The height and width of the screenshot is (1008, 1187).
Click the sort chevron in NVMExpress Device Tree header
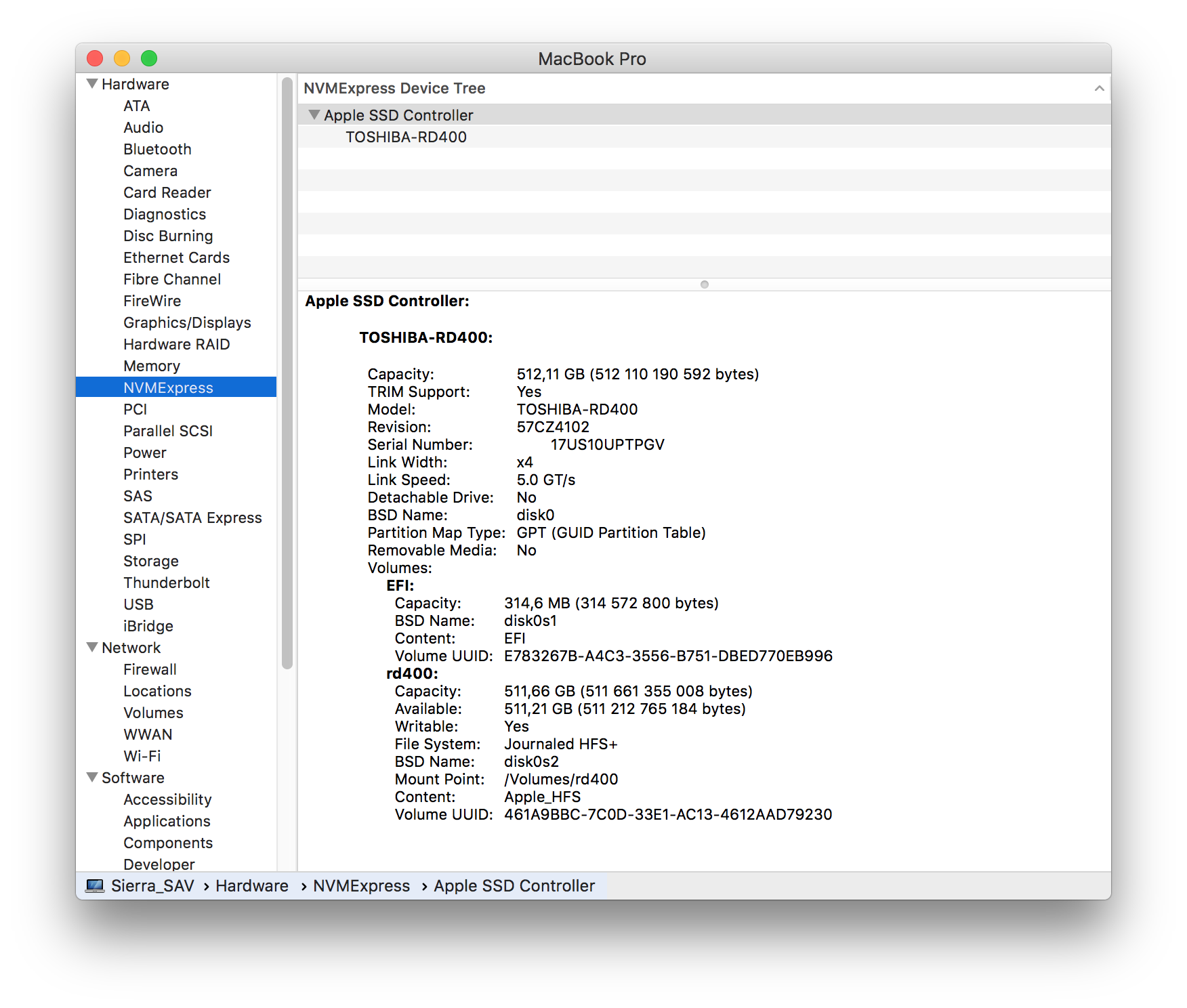1099,89
